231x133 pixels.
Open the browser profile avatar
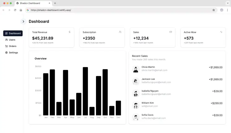click(x=222, y=10)
